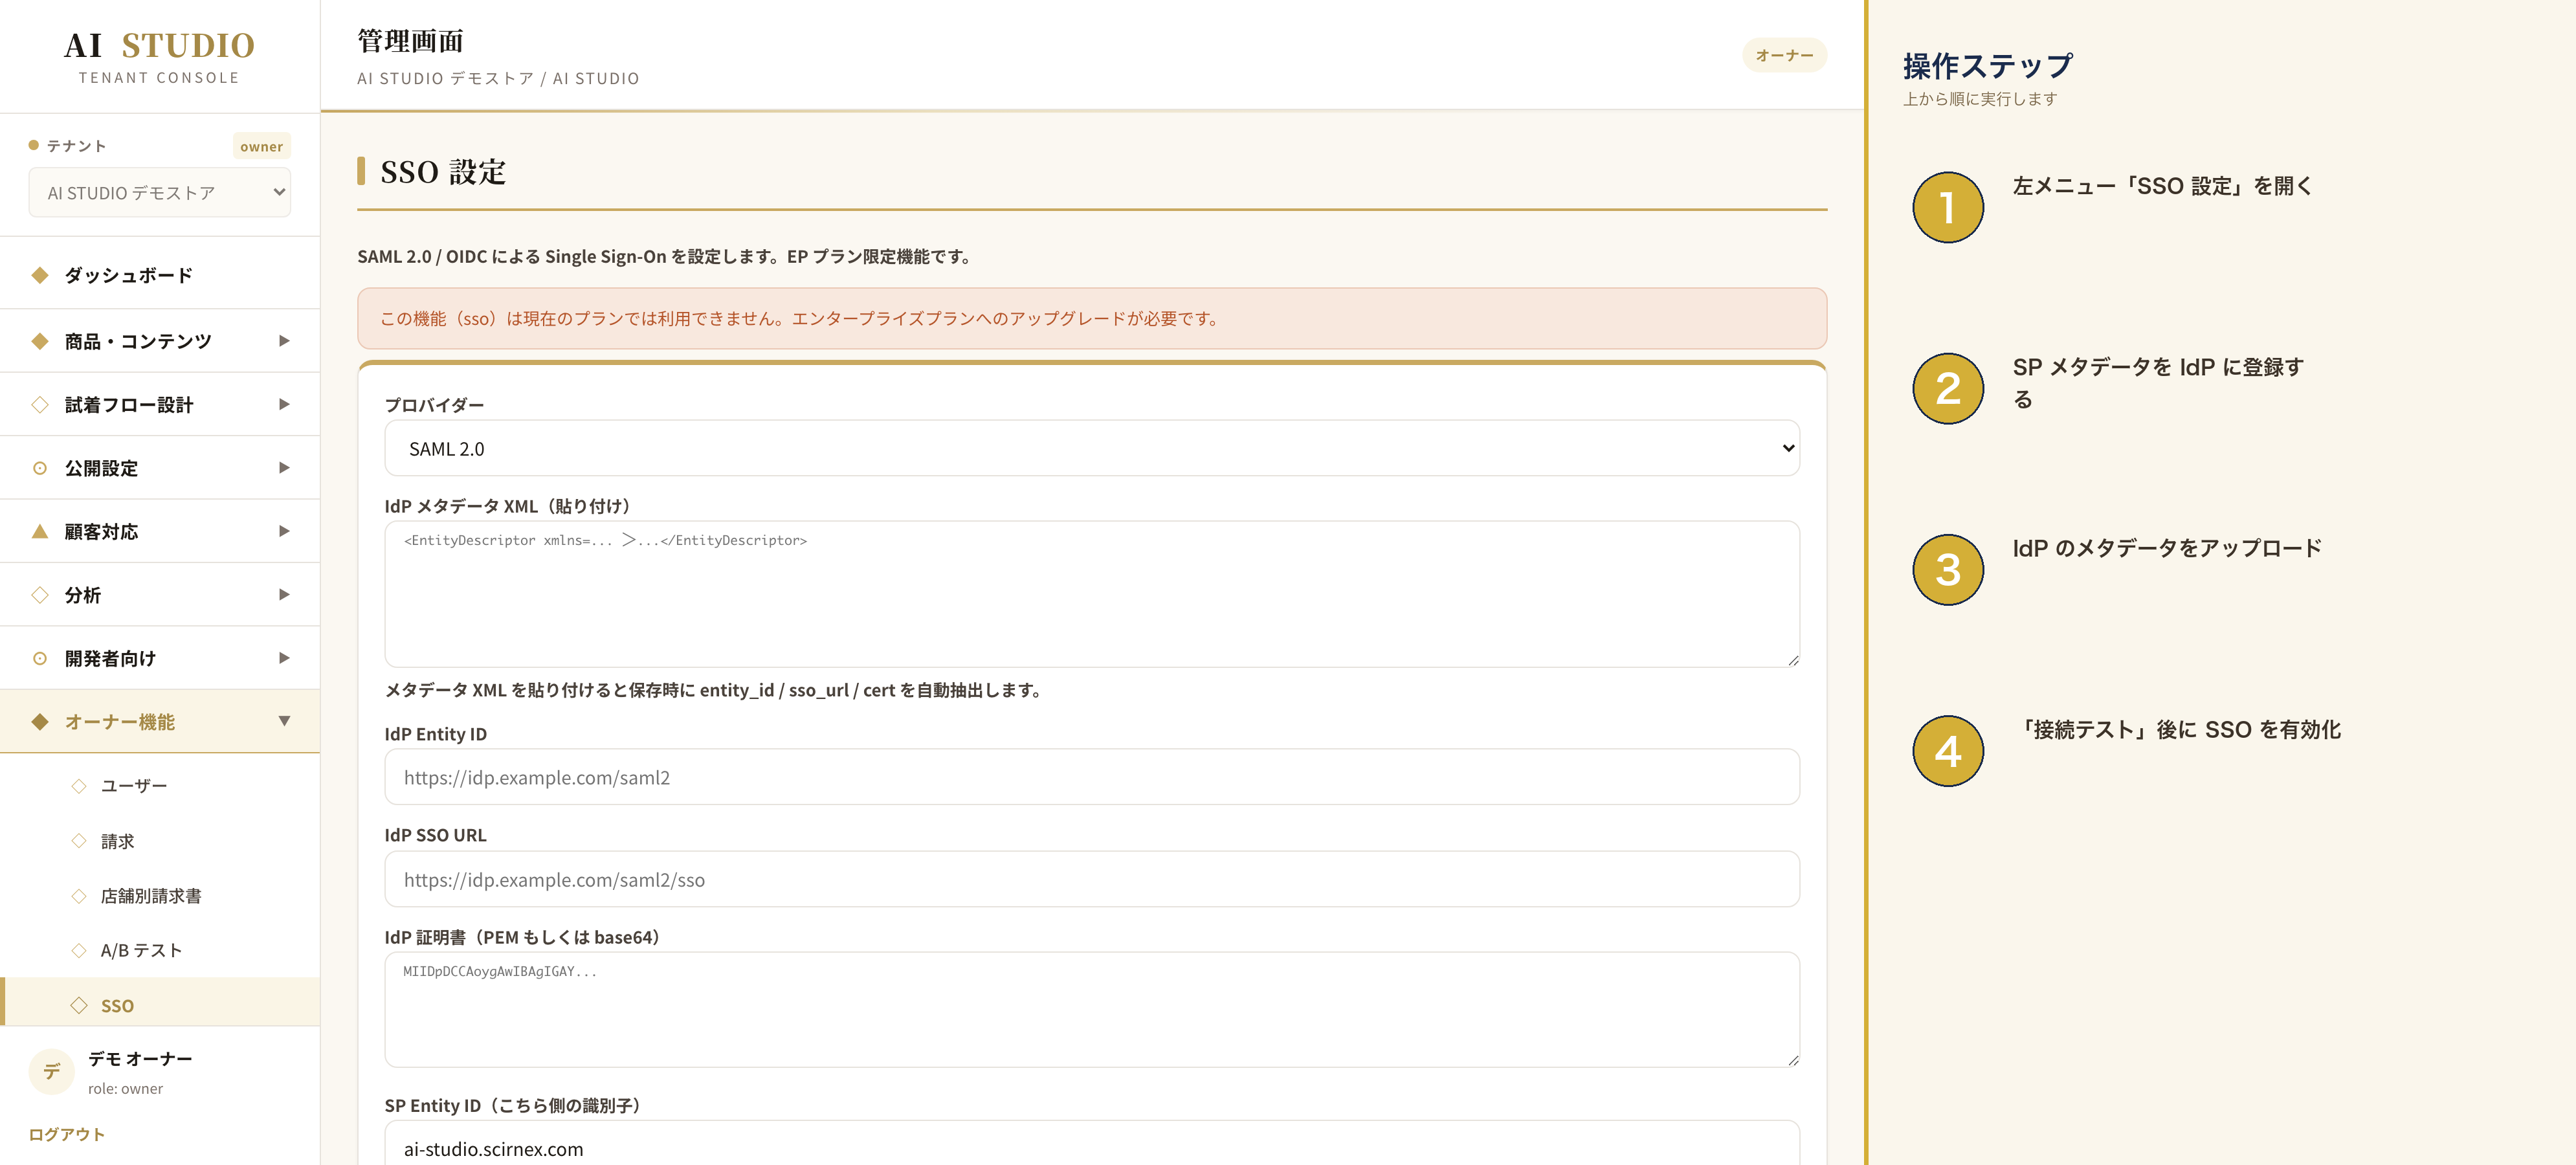Click the circle icon beside 開発者向け

pyautogui.click(x=40, y=658)
